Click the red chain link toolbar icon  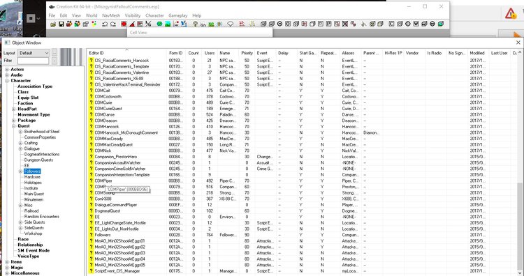point(354,24)
